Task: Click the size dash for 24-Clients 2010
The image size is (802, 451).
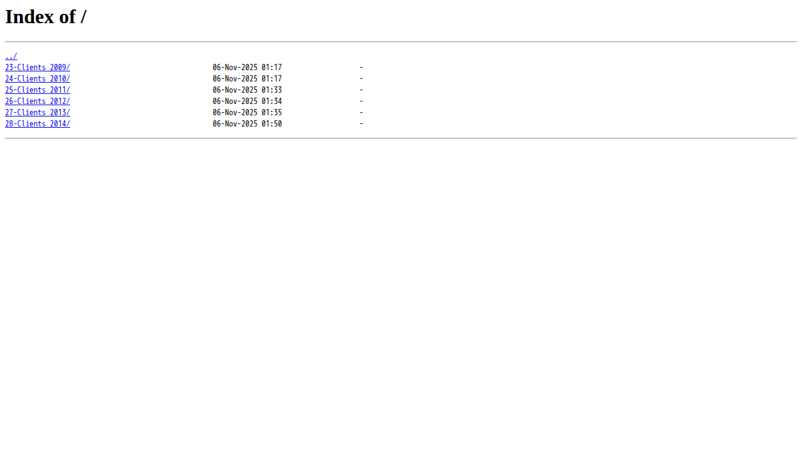Action: pos(362,79)
